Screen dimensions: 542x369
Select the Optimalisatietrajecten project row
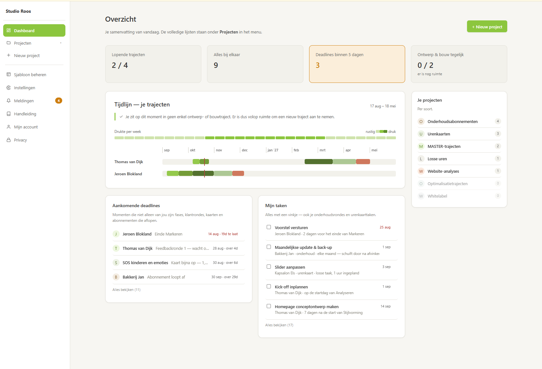459,184
